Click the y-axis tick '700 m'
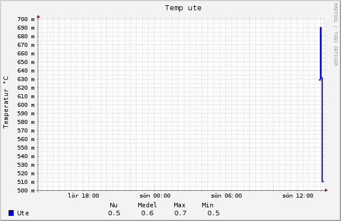341x221 pixels. click(26, 19)
